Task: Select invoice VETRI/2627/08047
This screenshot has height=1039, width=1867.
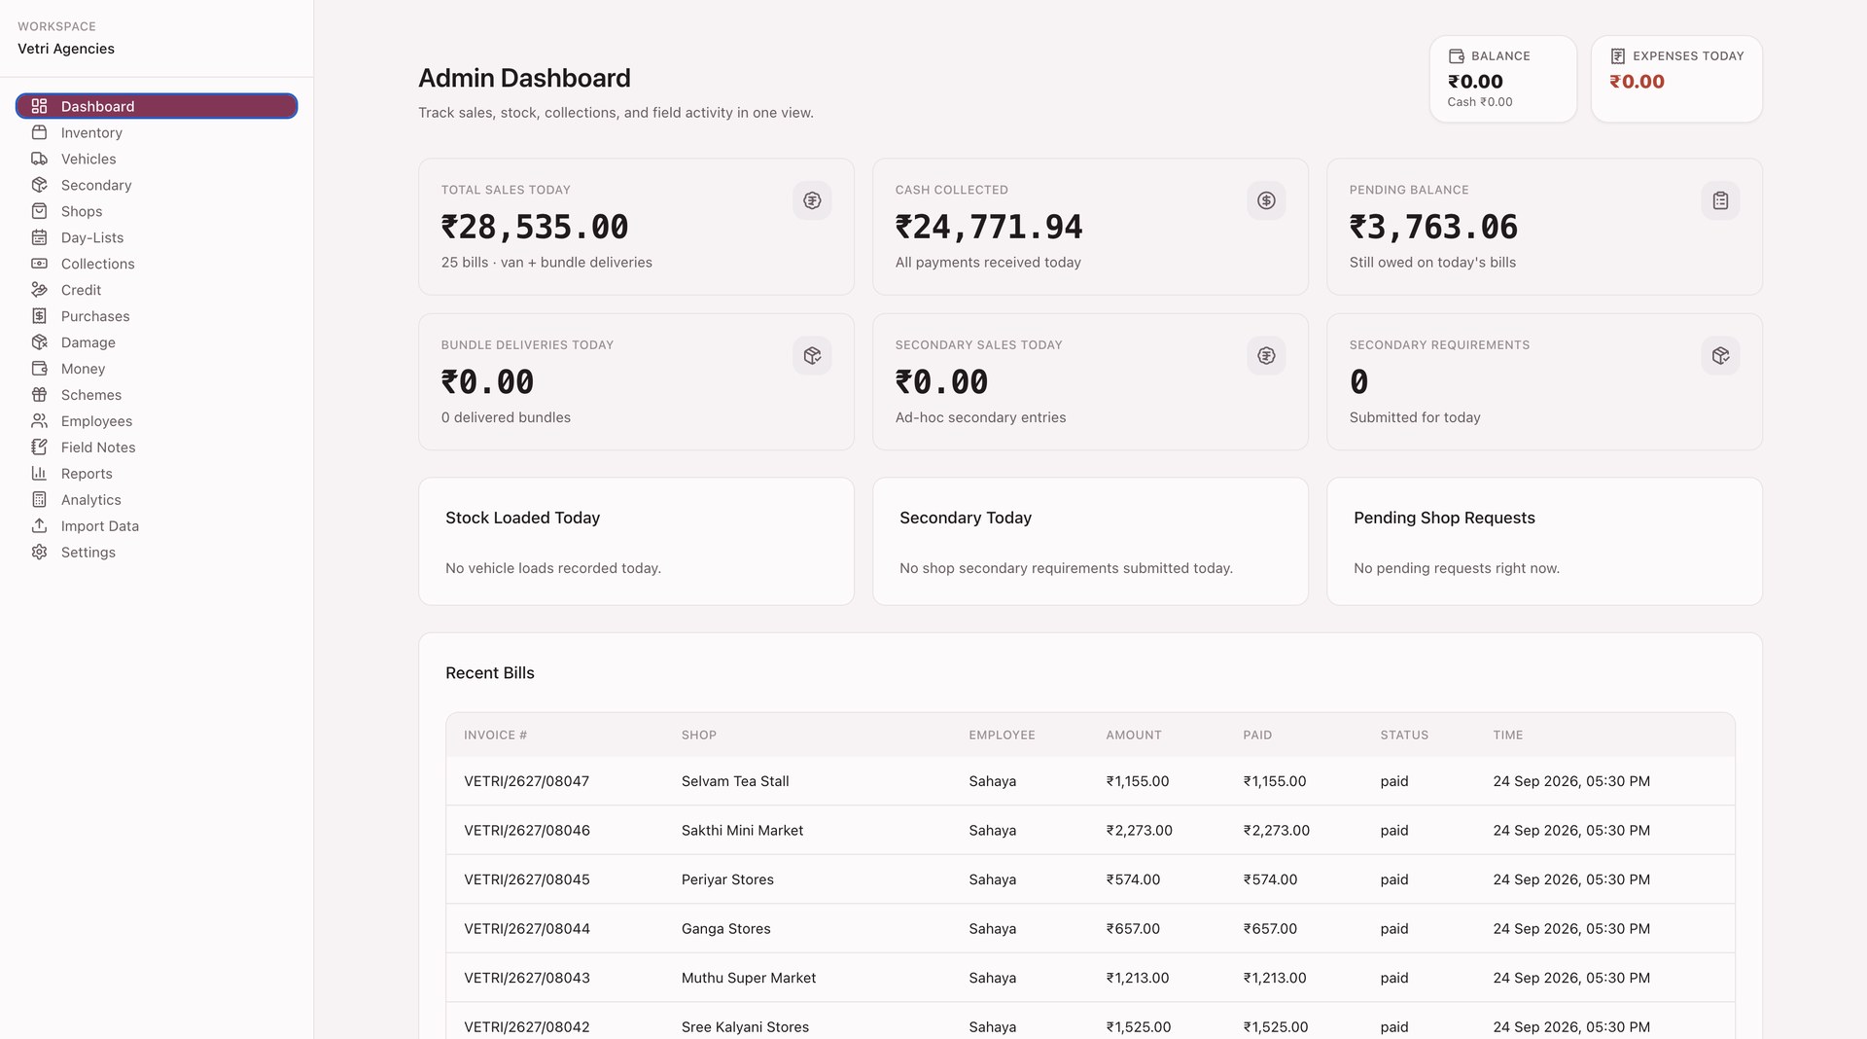Action: [x=526, y=781]
